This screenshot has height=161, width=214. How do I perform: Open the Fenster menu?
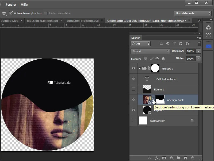click(x=11, y=5)
